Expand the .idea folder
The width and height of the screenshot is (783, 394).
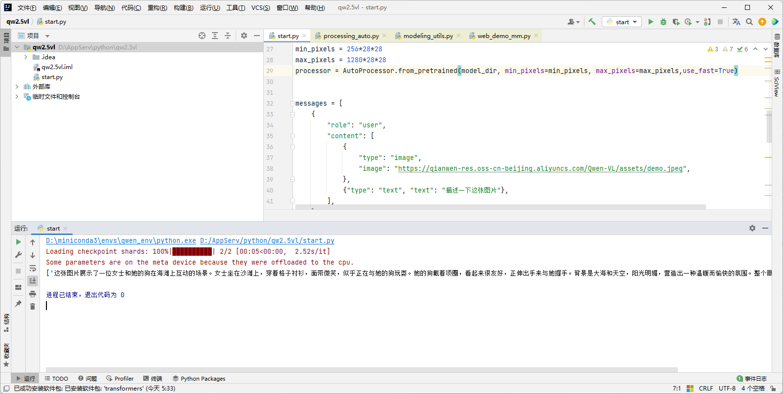click(26, 57)
